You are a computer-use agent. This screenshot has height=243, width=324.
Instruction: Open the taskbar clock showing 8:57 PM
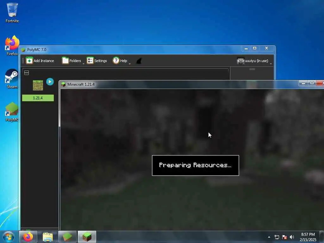[x=308, y=237]
